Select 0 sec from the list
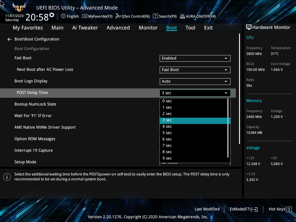This screenshot has width=296, height=222. click(x=194, y=101)
